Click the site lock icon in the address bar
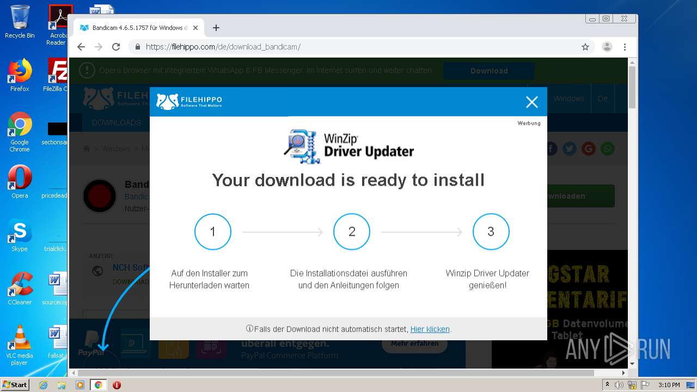The image size is (697, 392). coord(137,47)
